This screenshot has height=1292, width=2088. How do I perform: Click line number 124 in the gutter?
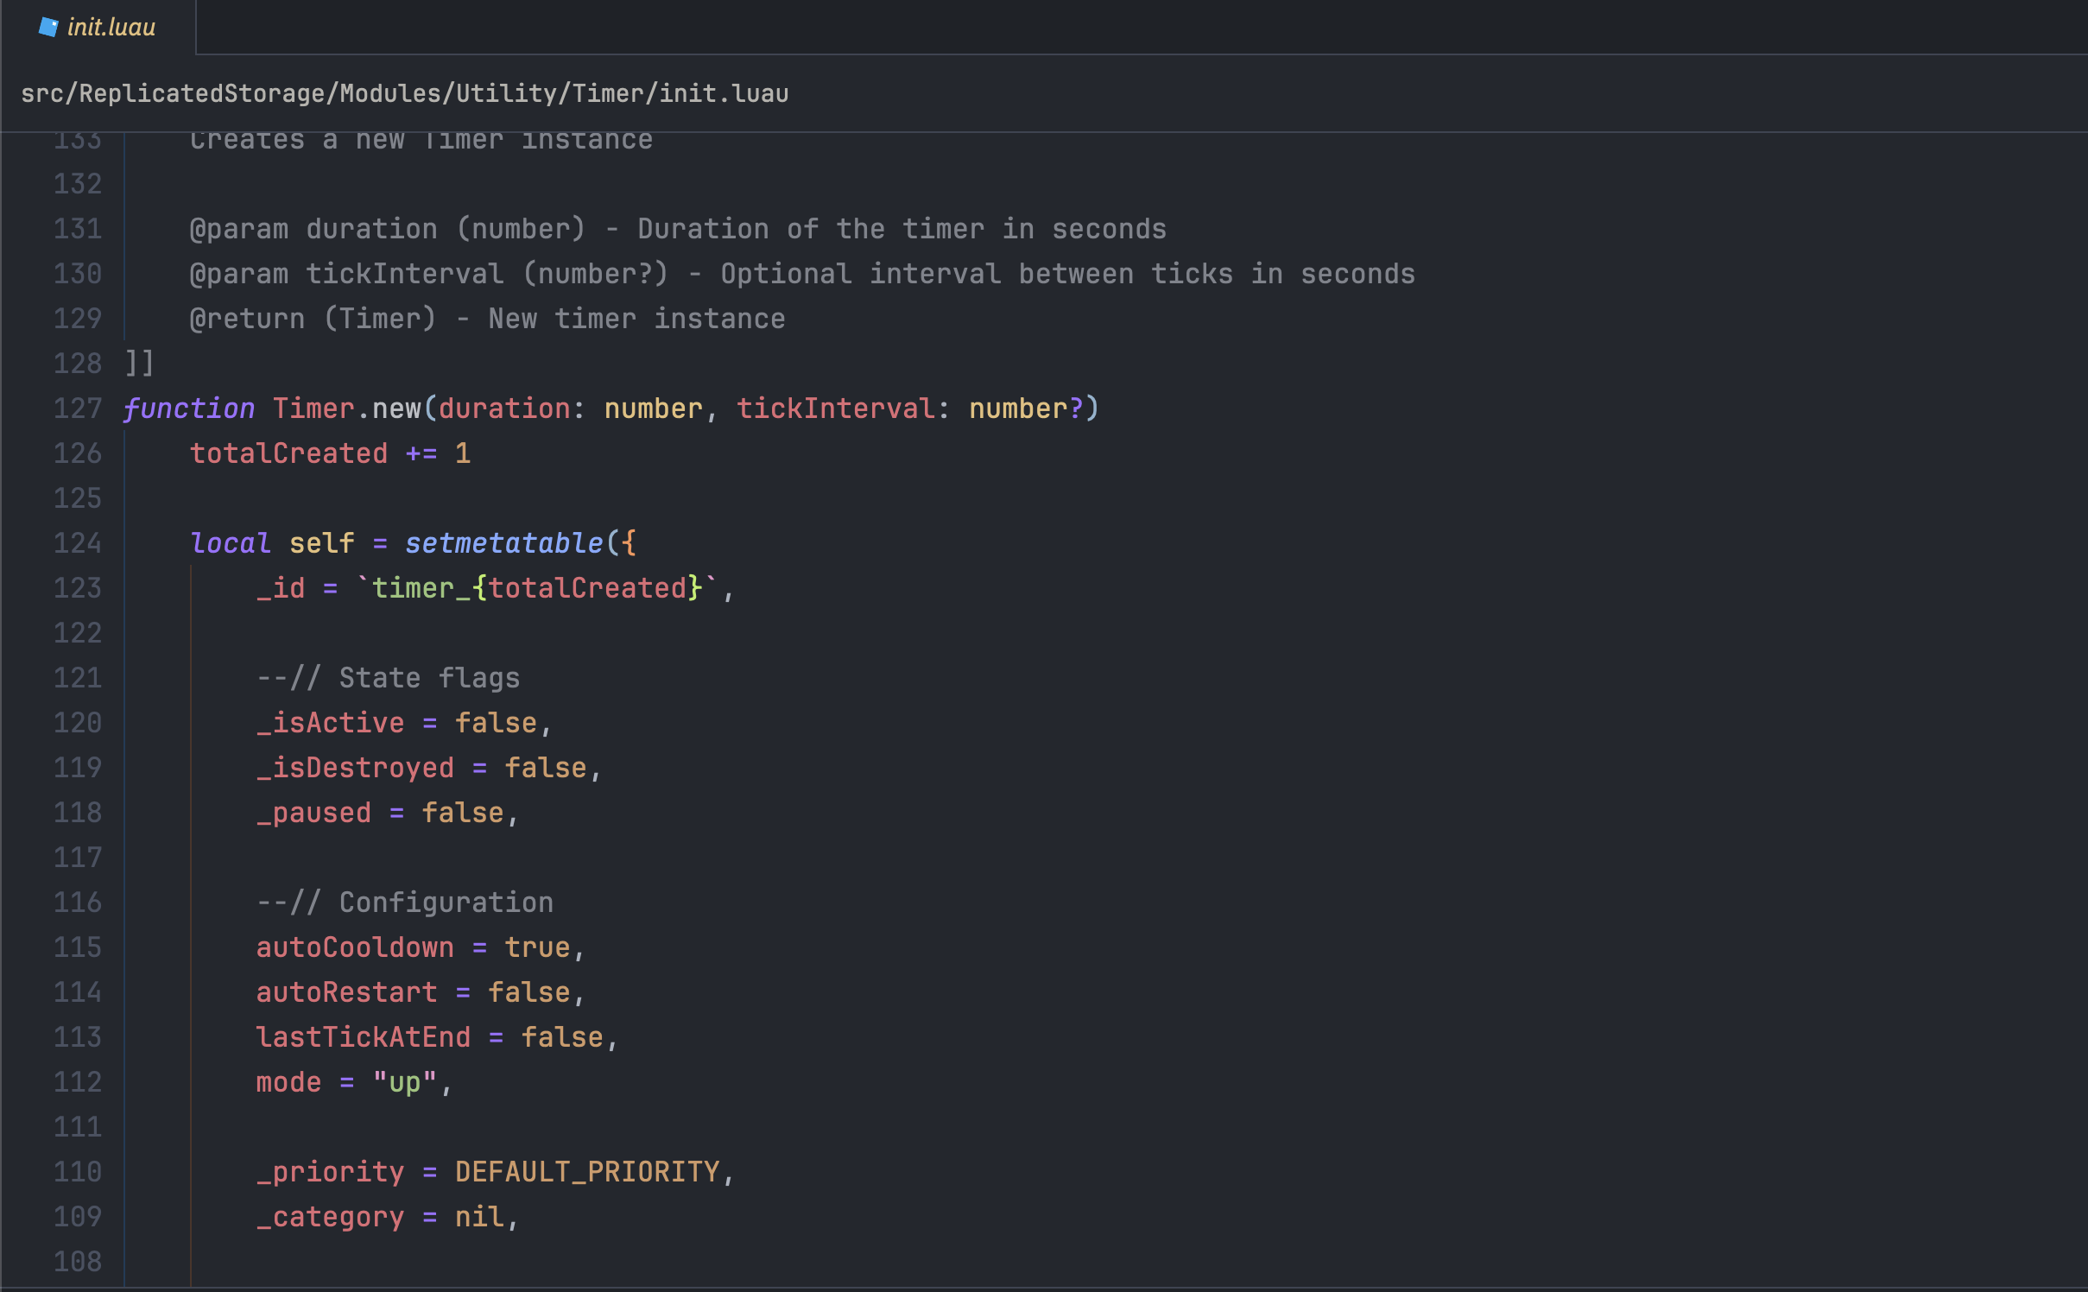[78, 543]
